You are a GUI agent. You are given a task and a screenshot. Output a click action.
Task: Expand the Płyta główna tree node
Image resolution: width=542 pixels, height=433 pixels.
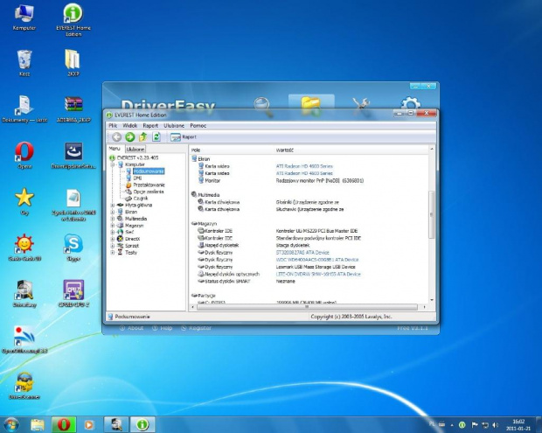[113, 205]
